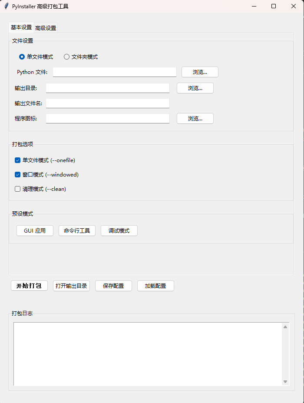This screenshot has height=403, width=304.
Task: Browse for a 程序图标 file
Action: point(195,119)
